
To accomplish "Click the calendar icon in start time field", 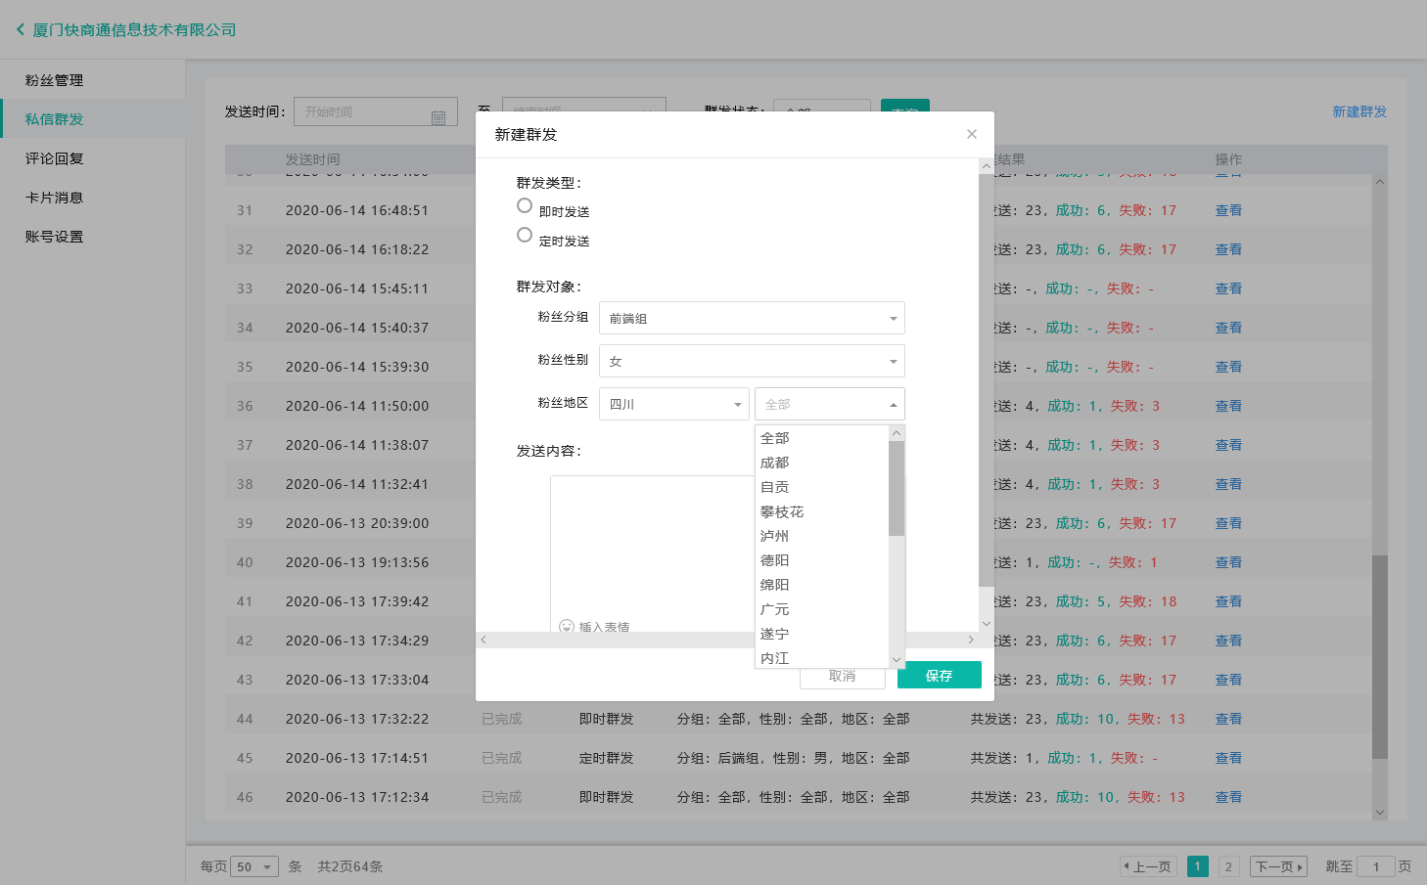I will tap(438, 117).
